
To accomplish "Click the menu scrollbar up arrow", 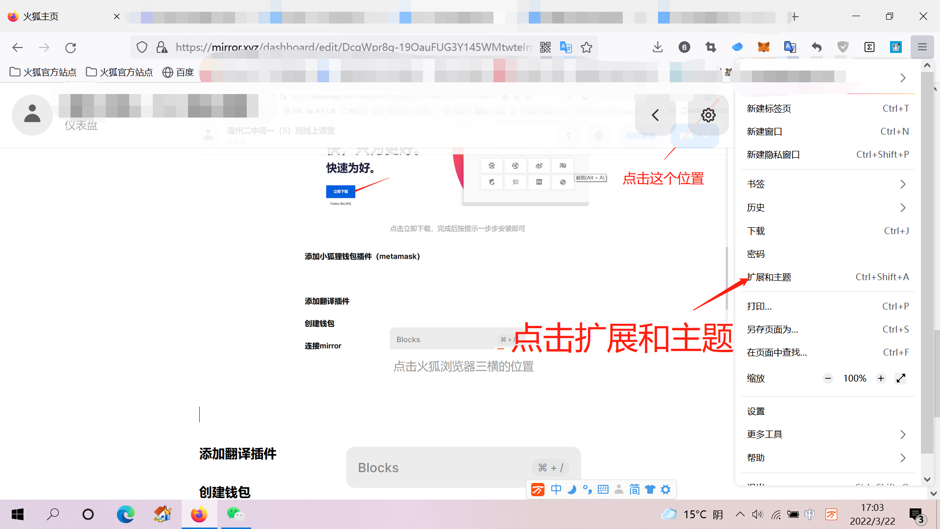I will (x=927, y=65).
